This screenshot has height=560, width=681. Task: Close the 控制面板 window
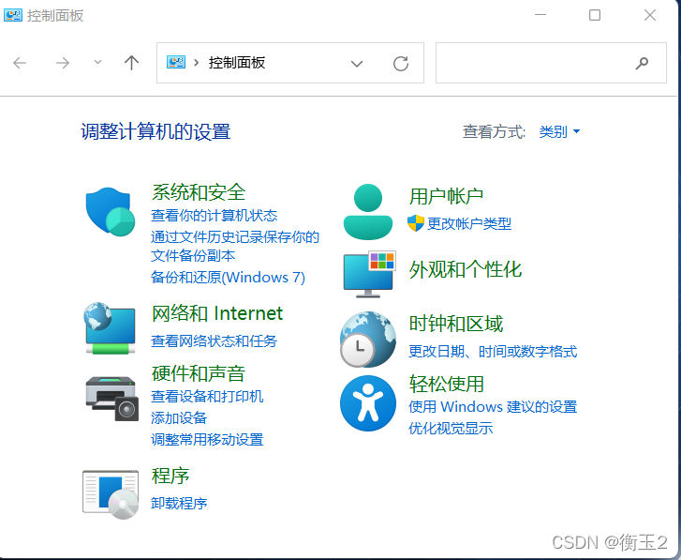(x=650, y=15)
